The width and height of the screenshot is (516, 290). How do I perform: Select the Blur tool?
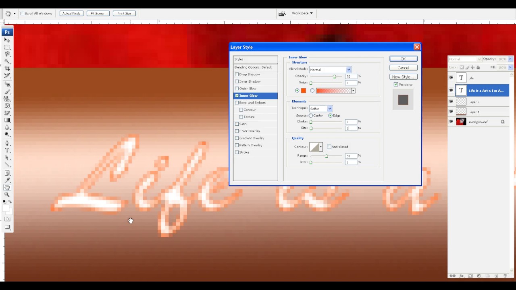click(x=7, y=127)
